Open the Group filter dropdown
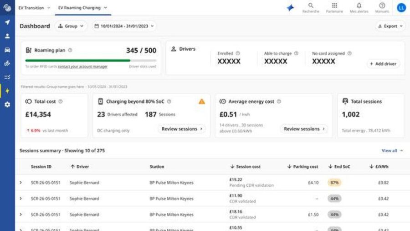Viewport: 410px width, 231px height. pos(71,26)
